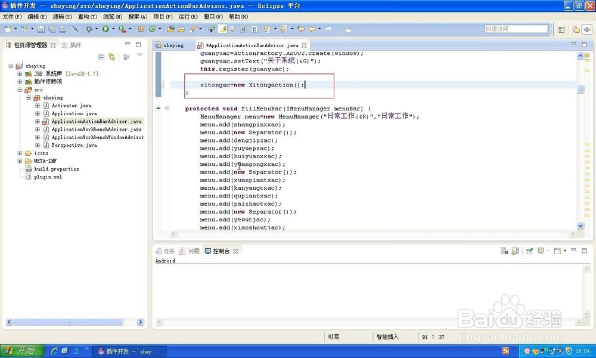Open 重构(T) menu

tap(88, 17)
